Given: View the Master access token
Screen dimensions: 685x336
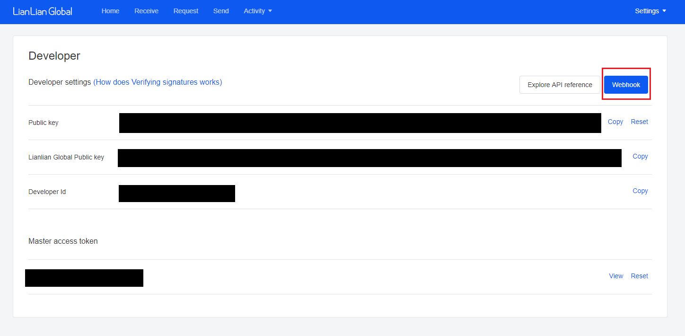Looking at the screenshot, I should coord(616,276).
